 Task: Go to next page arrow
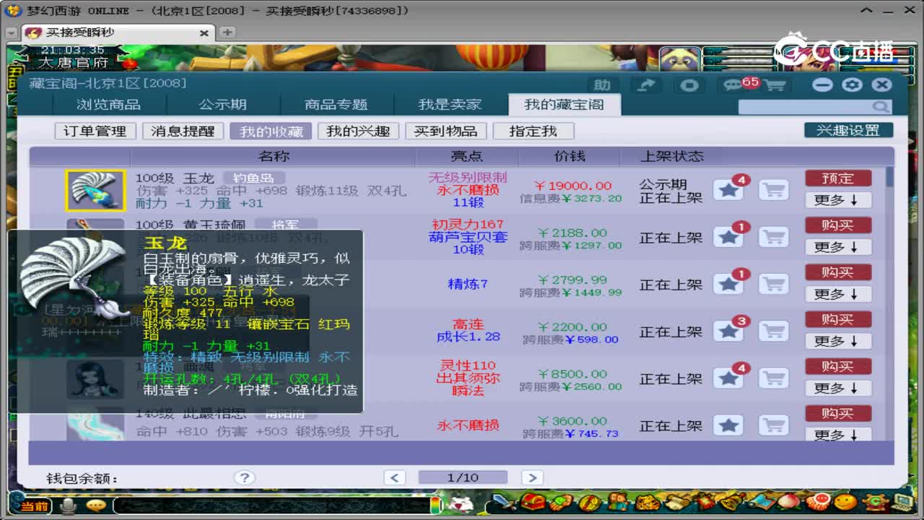coord(532,477)
